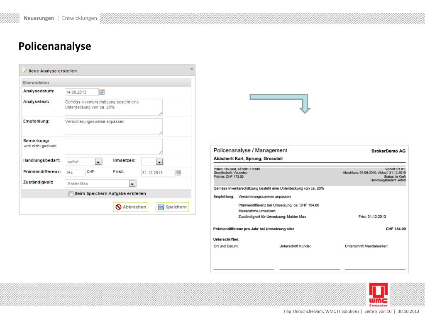Select the Entwicklungen header item

coord(79,18)
